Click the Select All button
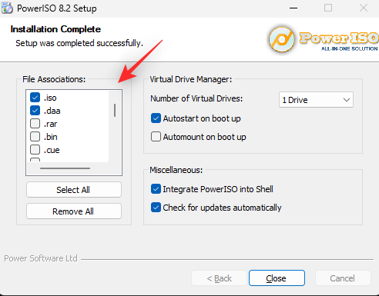 [x=74, y=190]
